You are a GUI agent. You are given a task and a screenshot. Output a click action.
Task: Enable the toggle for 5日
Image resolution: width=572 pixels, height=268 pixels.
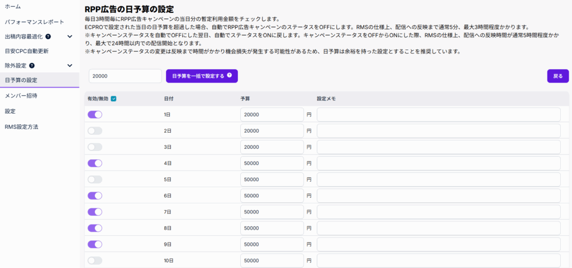[95, 179]
